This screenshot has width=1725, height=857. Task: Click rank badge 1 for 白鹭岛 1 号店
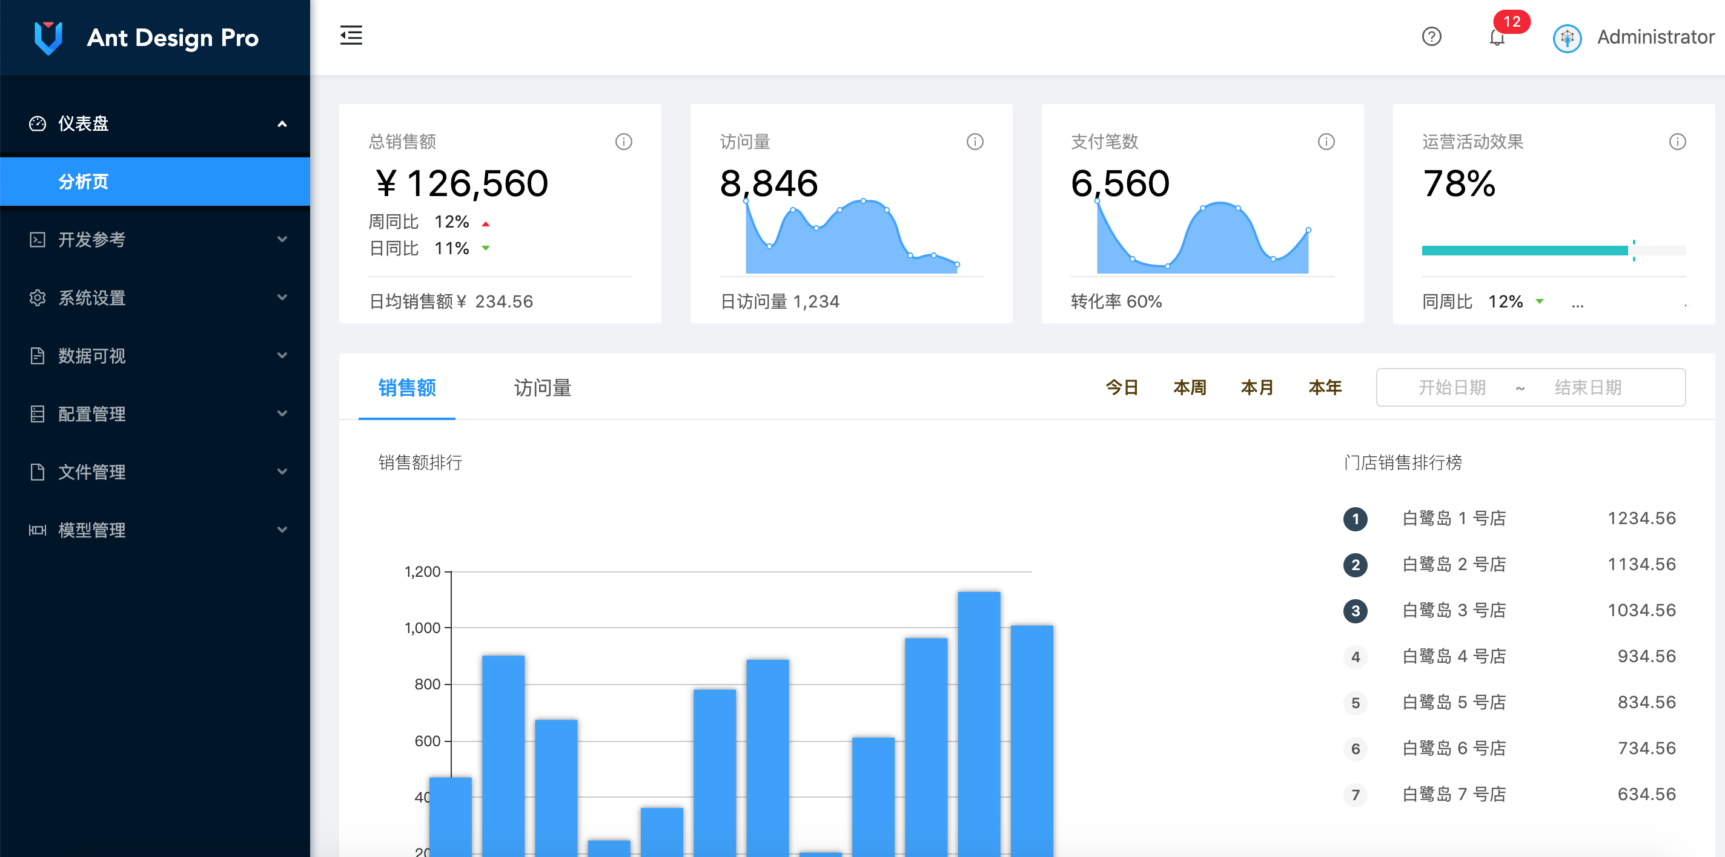tap(1356, 519)
